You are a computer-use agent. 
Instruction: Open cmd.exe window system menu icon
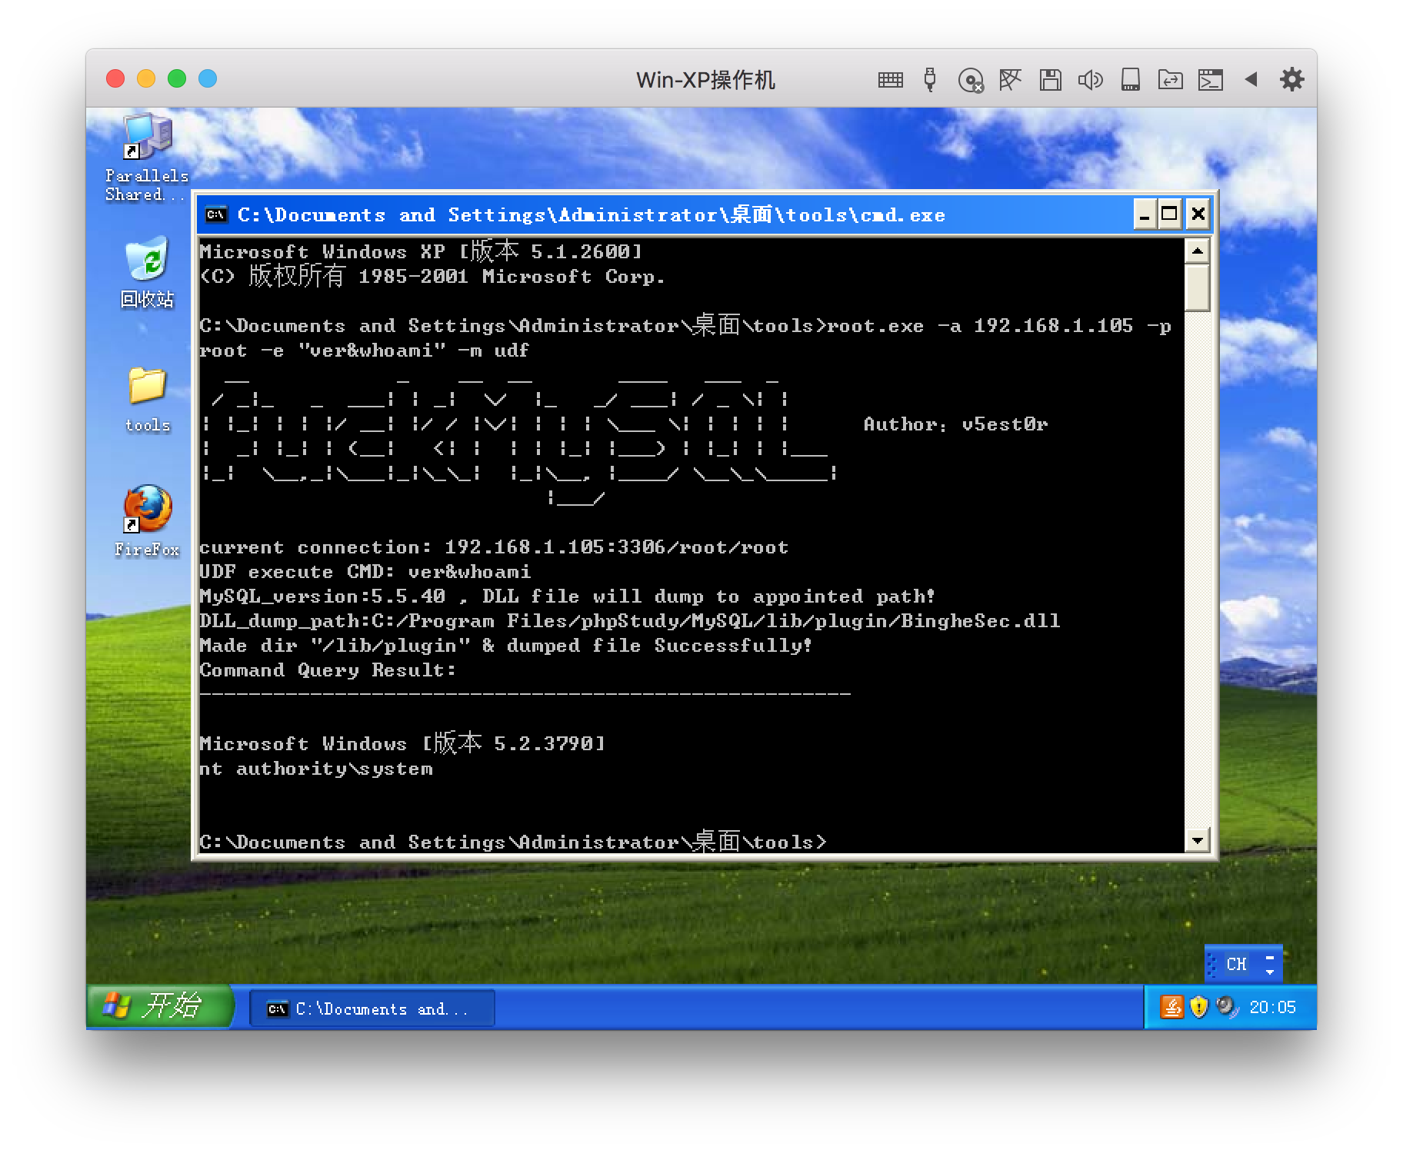[216, 214]
